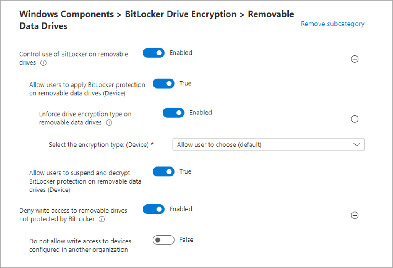Image resolution: width=393 pixels, height=268 pixels.
Task: Open the encryption type dropdown
Action: 268,145
